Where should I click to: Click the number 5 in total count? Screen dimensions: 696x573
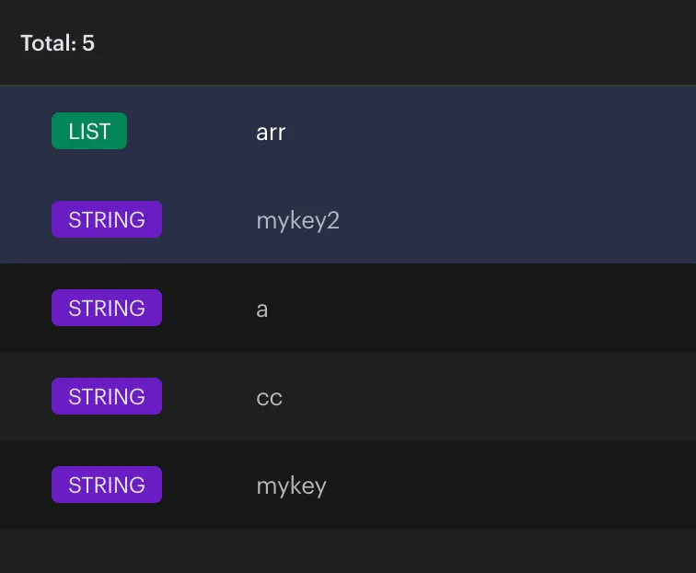[88, 43]
